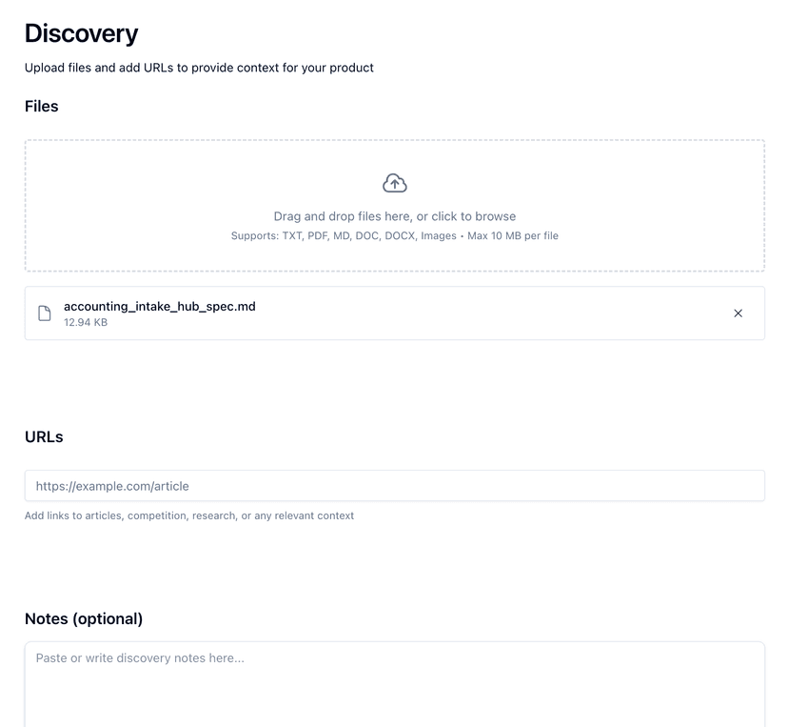Click the X to remove the uploaded file
This screenshot has width=788, height=727.
coord(739,313)
